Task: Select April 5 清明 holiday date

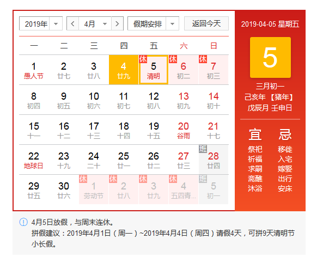Action: tap(154, 70)
